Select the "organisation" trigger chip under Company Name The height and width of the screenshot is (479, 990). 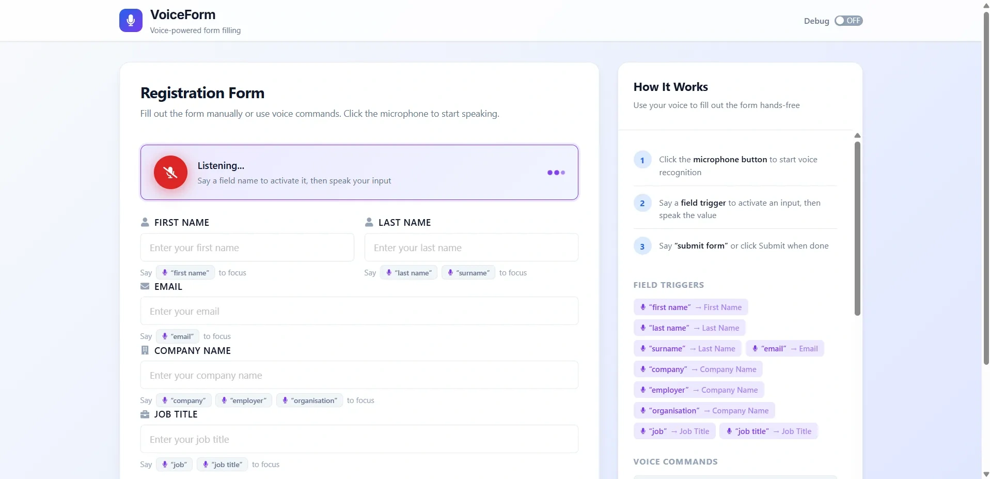[309, 400]
